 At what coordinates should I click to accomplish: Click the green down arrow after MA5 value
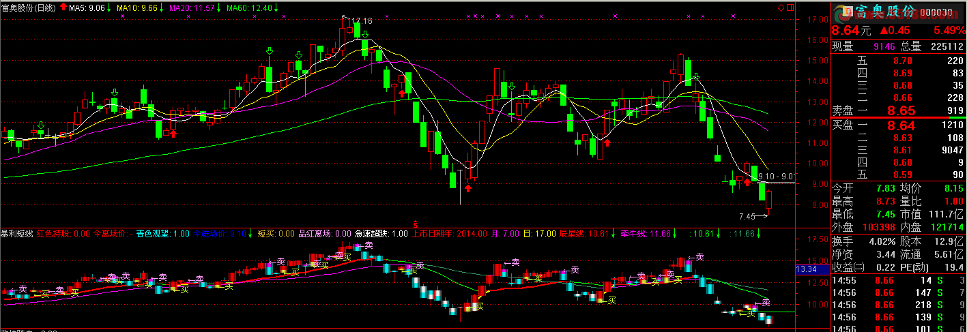(x=109, y=7)
